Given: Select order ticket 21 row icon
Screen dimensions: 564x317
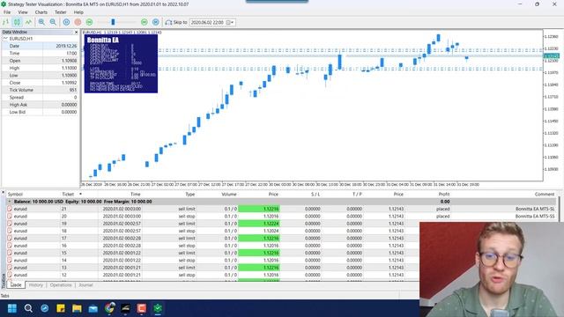Looking at the screenshot, I should click(10, 209).
